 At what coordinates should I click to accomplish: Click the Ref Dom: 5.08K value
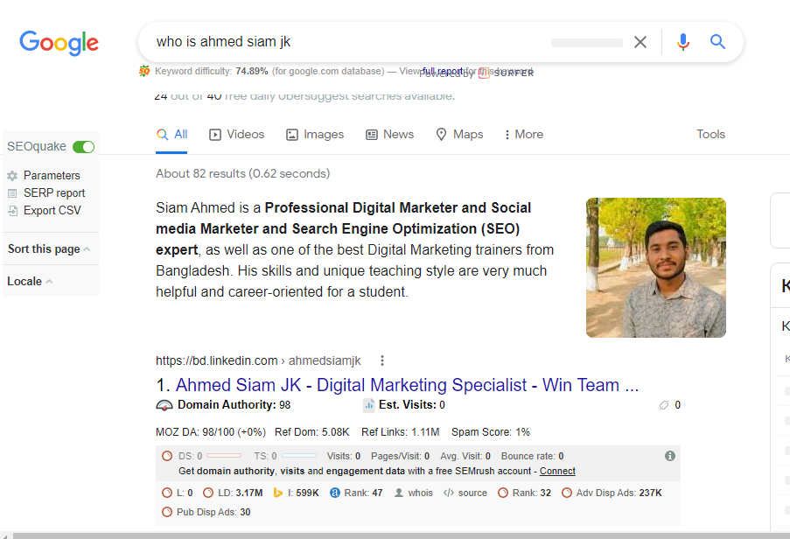tap(311, 432)
